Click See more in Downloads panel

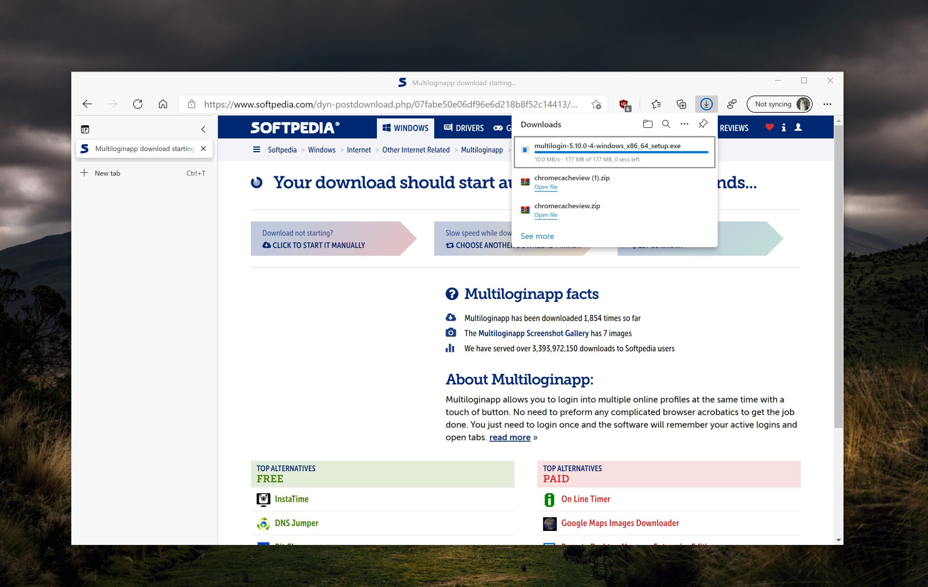(x=537, y=236)
